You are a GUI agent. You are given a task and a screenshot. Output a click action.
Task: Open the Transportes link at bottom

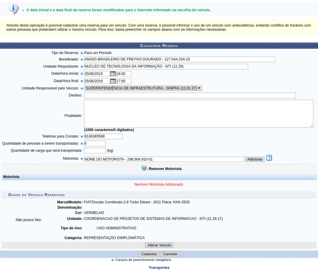pos(159,268)
